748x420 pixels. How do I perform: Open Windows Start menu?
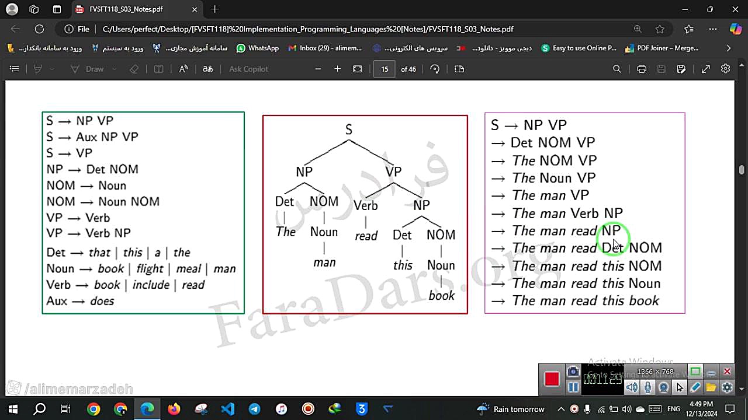[12, 409]
